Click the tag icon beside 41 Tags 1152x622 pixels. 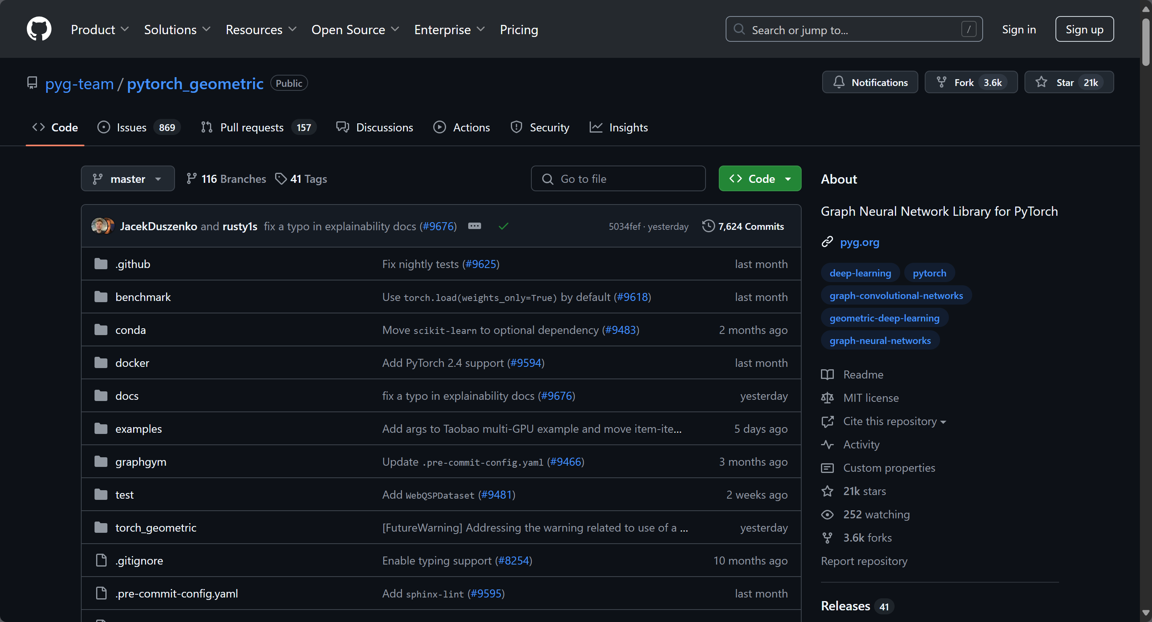[x=281, y=179]
